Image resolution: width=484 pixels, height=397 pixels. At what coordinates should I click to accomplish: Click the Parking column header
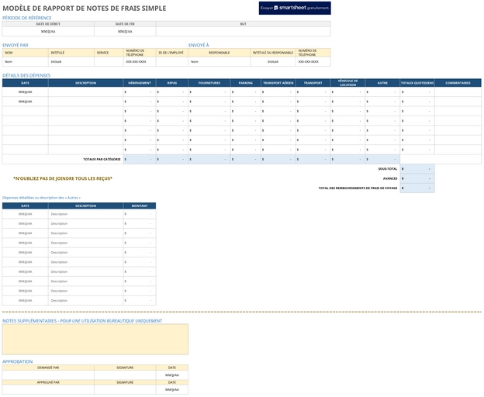coord(246,83)
